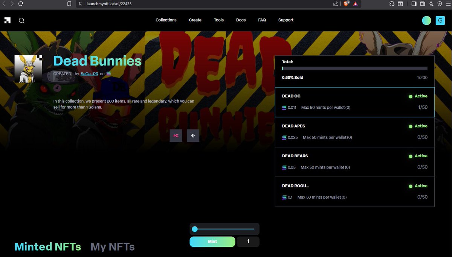This screenshot has width=452, height=257.
Task: Click the Solana logo after 'on'
Action: [x=108, y=74]
